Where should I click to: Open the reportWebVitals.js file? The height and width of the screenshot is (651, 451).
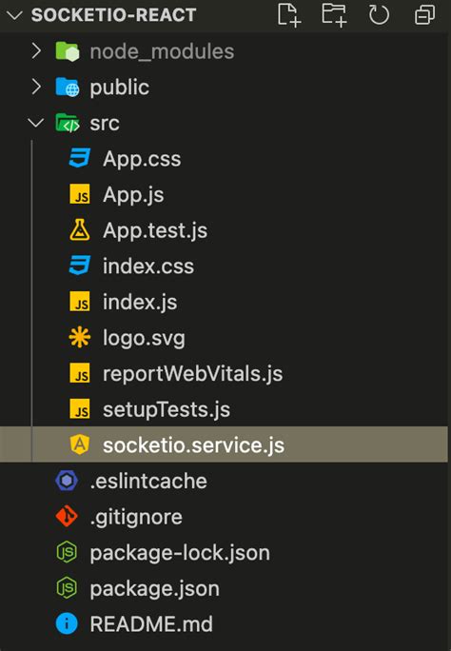(x=193, y=374)
